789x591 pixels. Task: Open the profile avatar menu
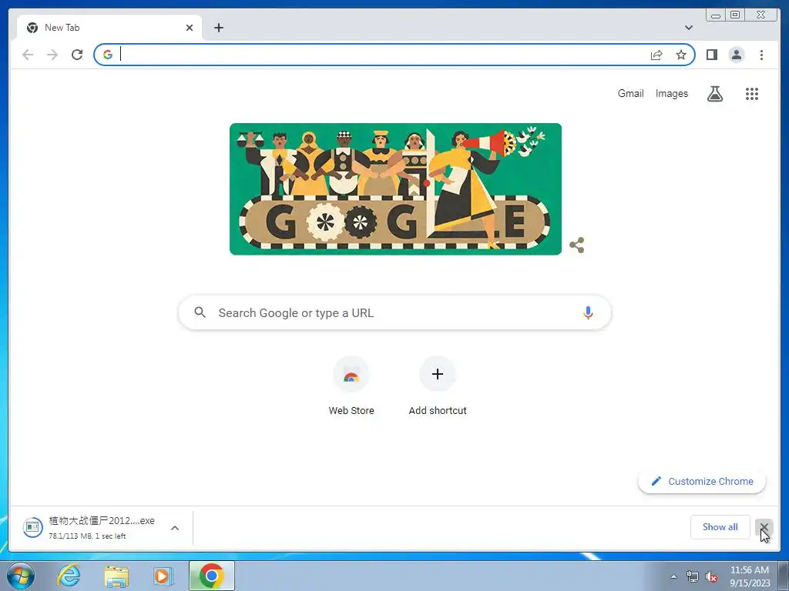pos(736,55)
